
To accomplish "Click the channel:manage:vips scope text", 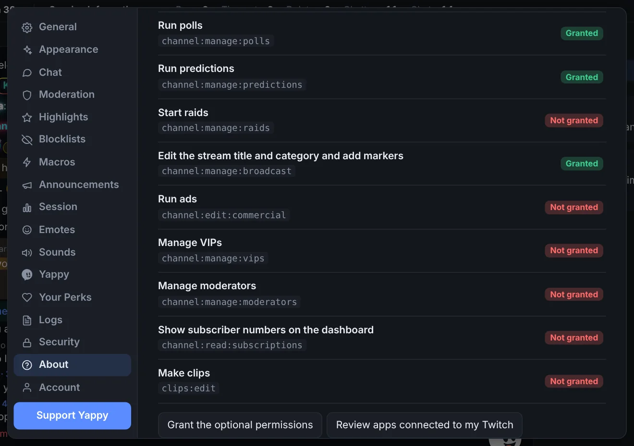I will click(213, 258).
